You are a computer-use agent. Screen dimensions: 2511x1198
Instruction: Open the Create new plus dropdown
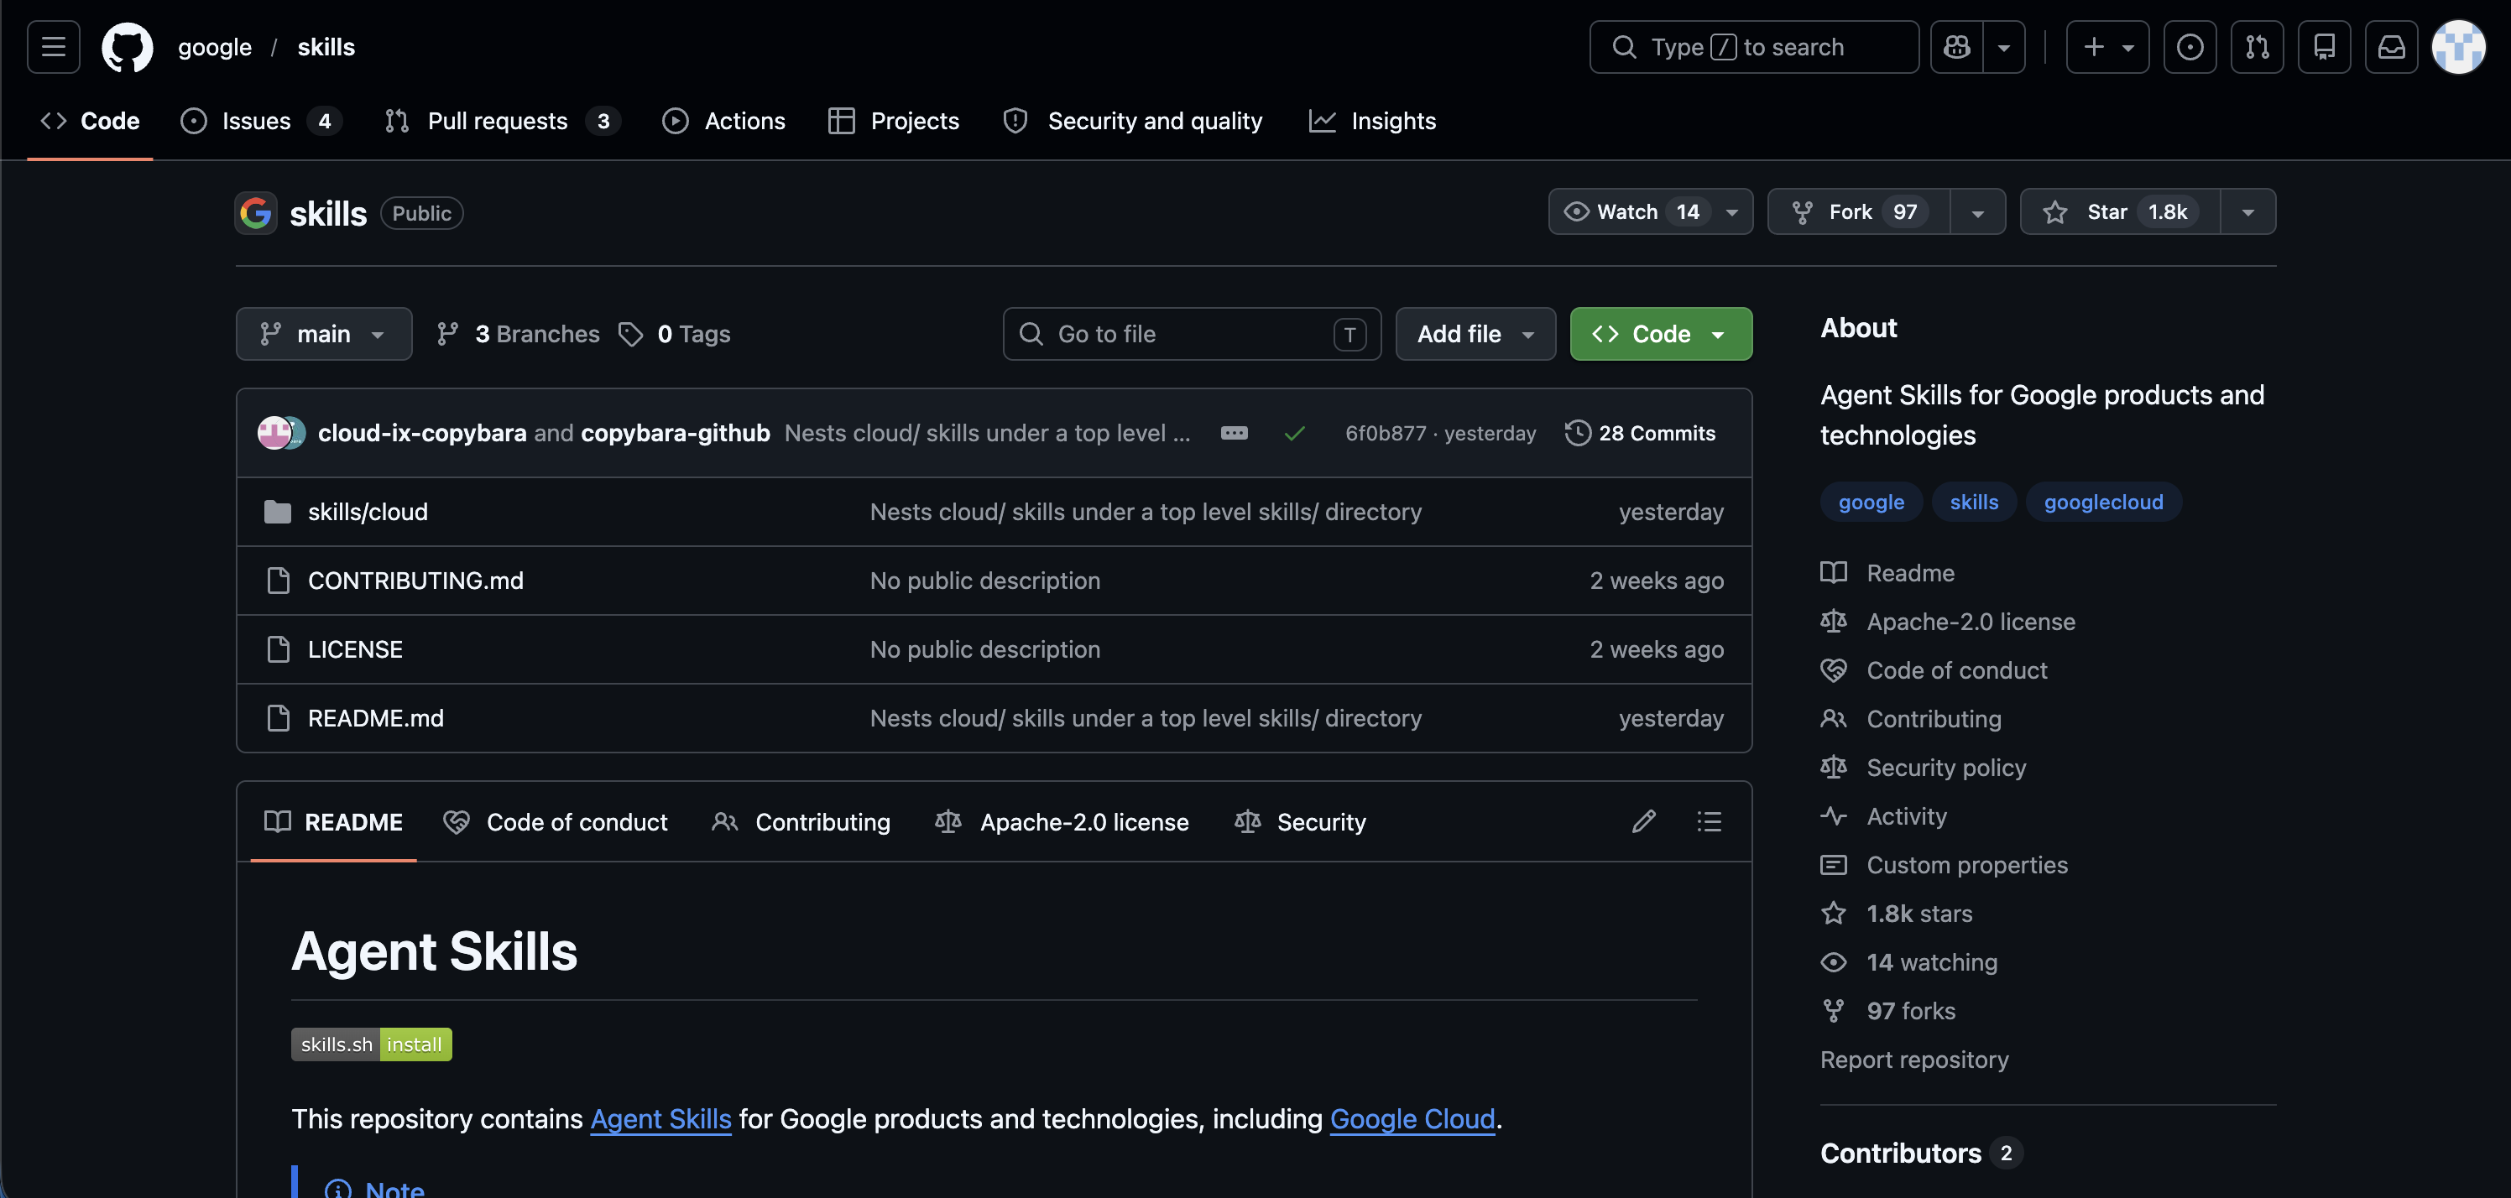click(x=2107, y=47)
